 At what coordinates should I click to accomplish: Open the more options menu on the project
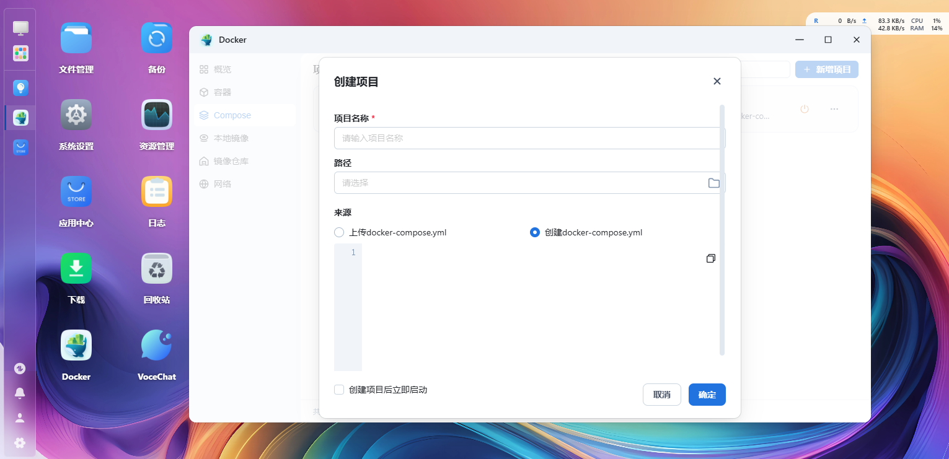[834, 108]
